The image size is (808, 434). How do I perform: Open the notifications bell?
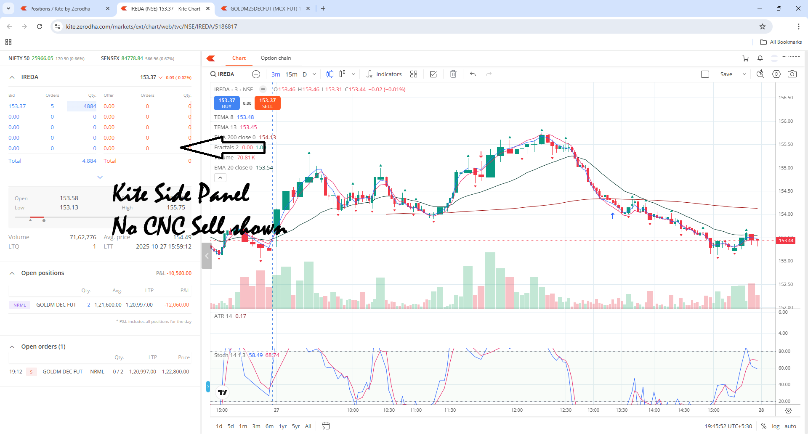pyautogui.click(x=760, y=58)
